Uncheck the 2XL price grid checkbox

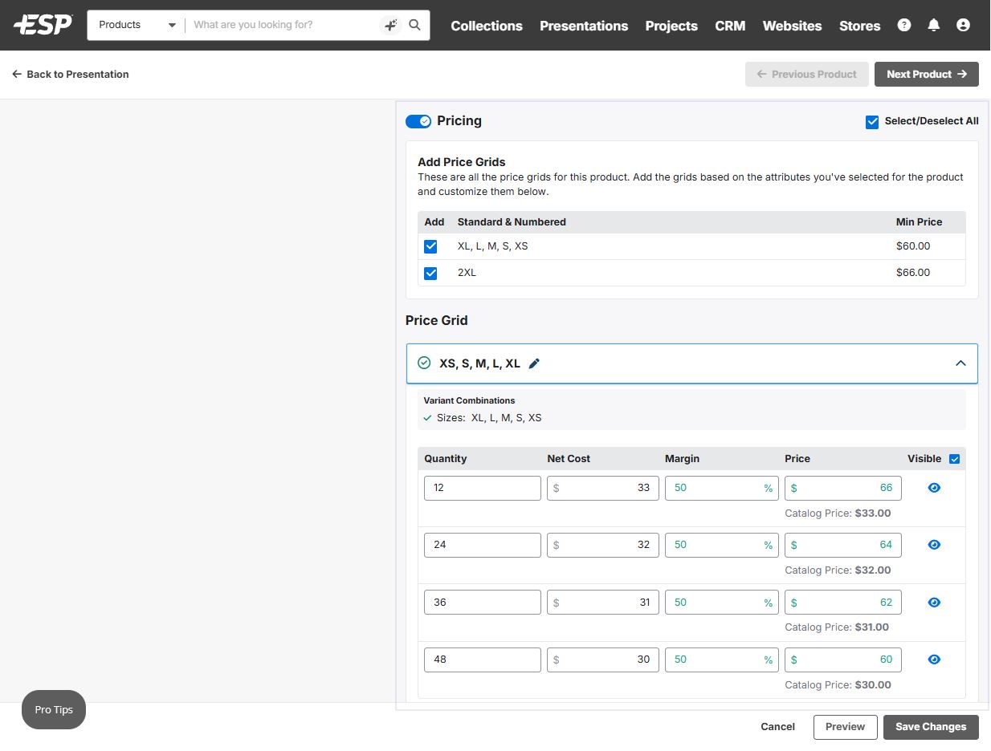(430, 273)
